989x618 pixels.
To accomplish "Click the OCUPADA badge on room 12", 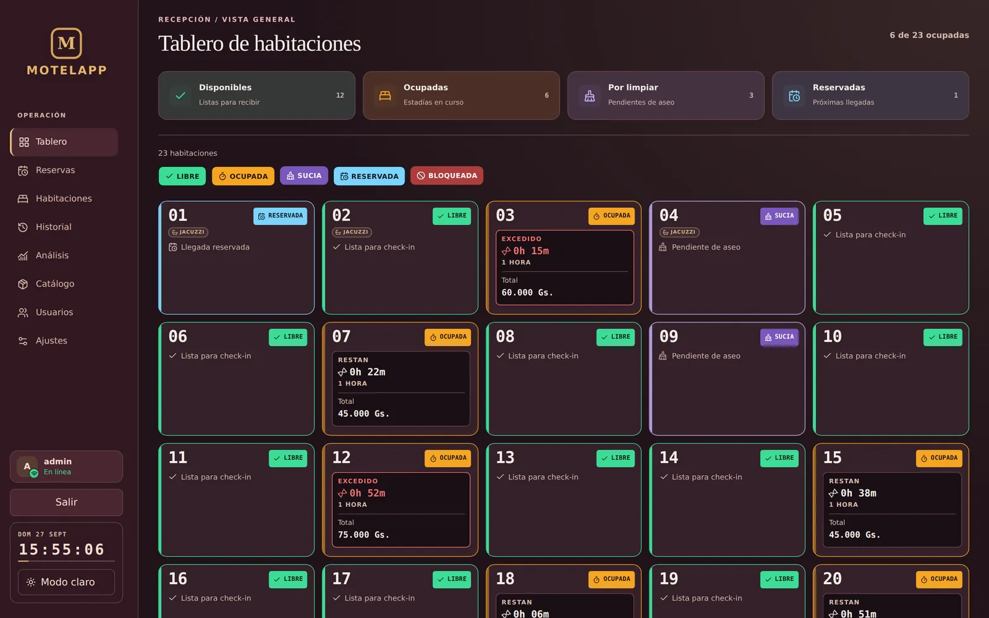I will (448, 459).
